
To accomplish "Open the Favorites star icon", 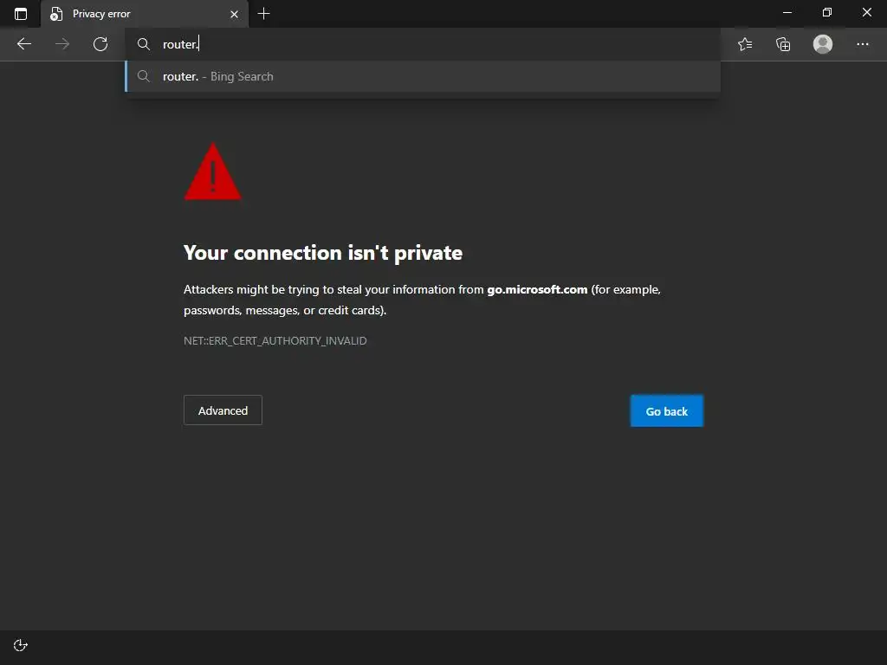I will pyautogui.click(x=745, y=44).
